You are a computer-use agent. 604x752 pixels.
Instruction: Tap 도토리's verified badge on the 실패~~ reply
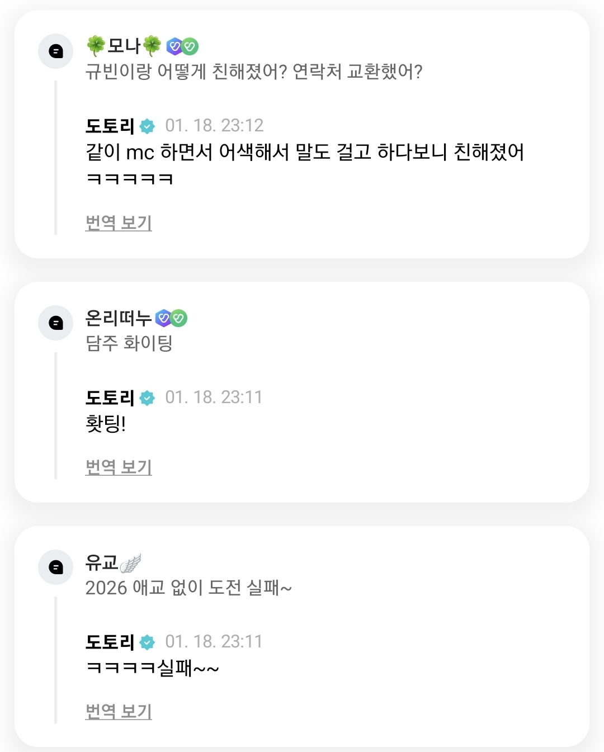click(x=147, y=642)
